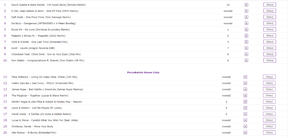Click Głosuj for Da Buzz Dangerous
Image resolution: width=288 pixels, height=138 pixels.
pyautogui.click(x=270, y=23)
